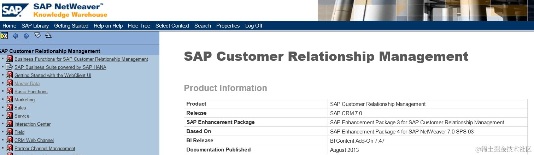Open the Partner Channel Management link
Screen dimensions: 534x155
point(45,148)
